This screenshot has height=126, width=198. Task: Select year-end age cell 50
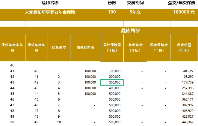tap(12, 122)
